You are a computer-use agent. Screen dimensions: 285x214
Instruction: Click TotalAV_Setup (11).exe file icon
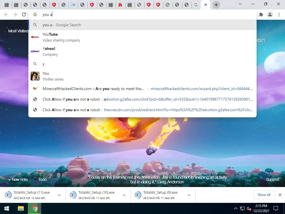[x=8, y=195]
